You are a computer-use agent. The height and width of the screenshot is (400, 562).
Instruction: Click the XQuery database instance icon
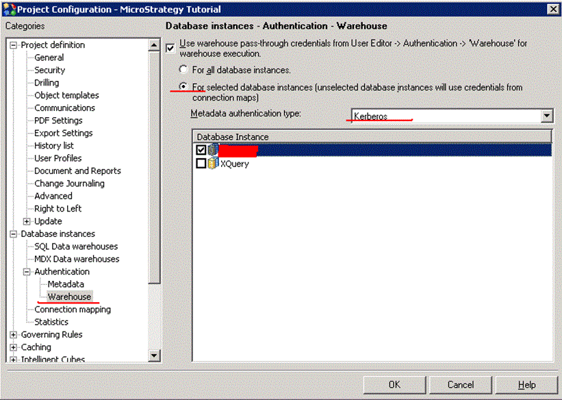213,164
